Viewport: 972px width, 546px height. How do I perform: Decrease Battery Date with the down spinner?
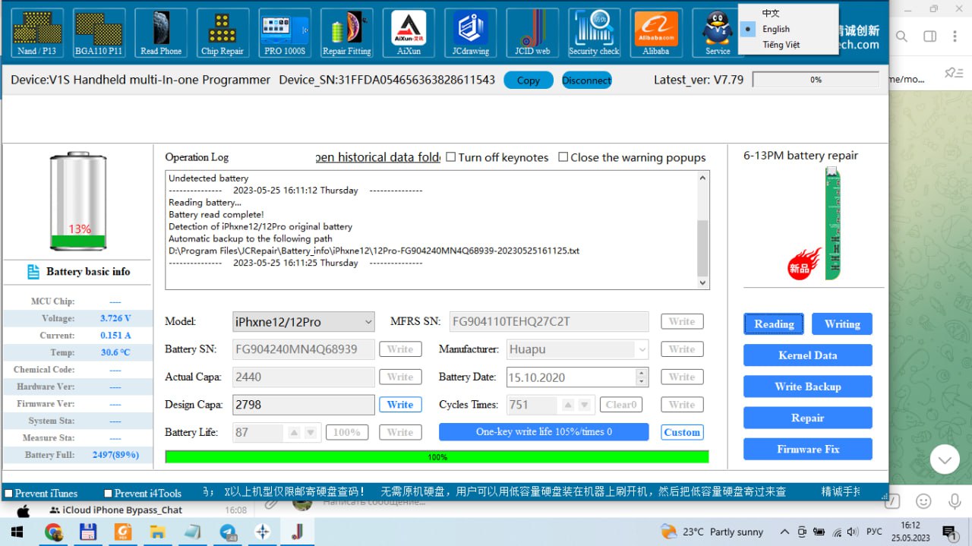[x=642, y=381]
